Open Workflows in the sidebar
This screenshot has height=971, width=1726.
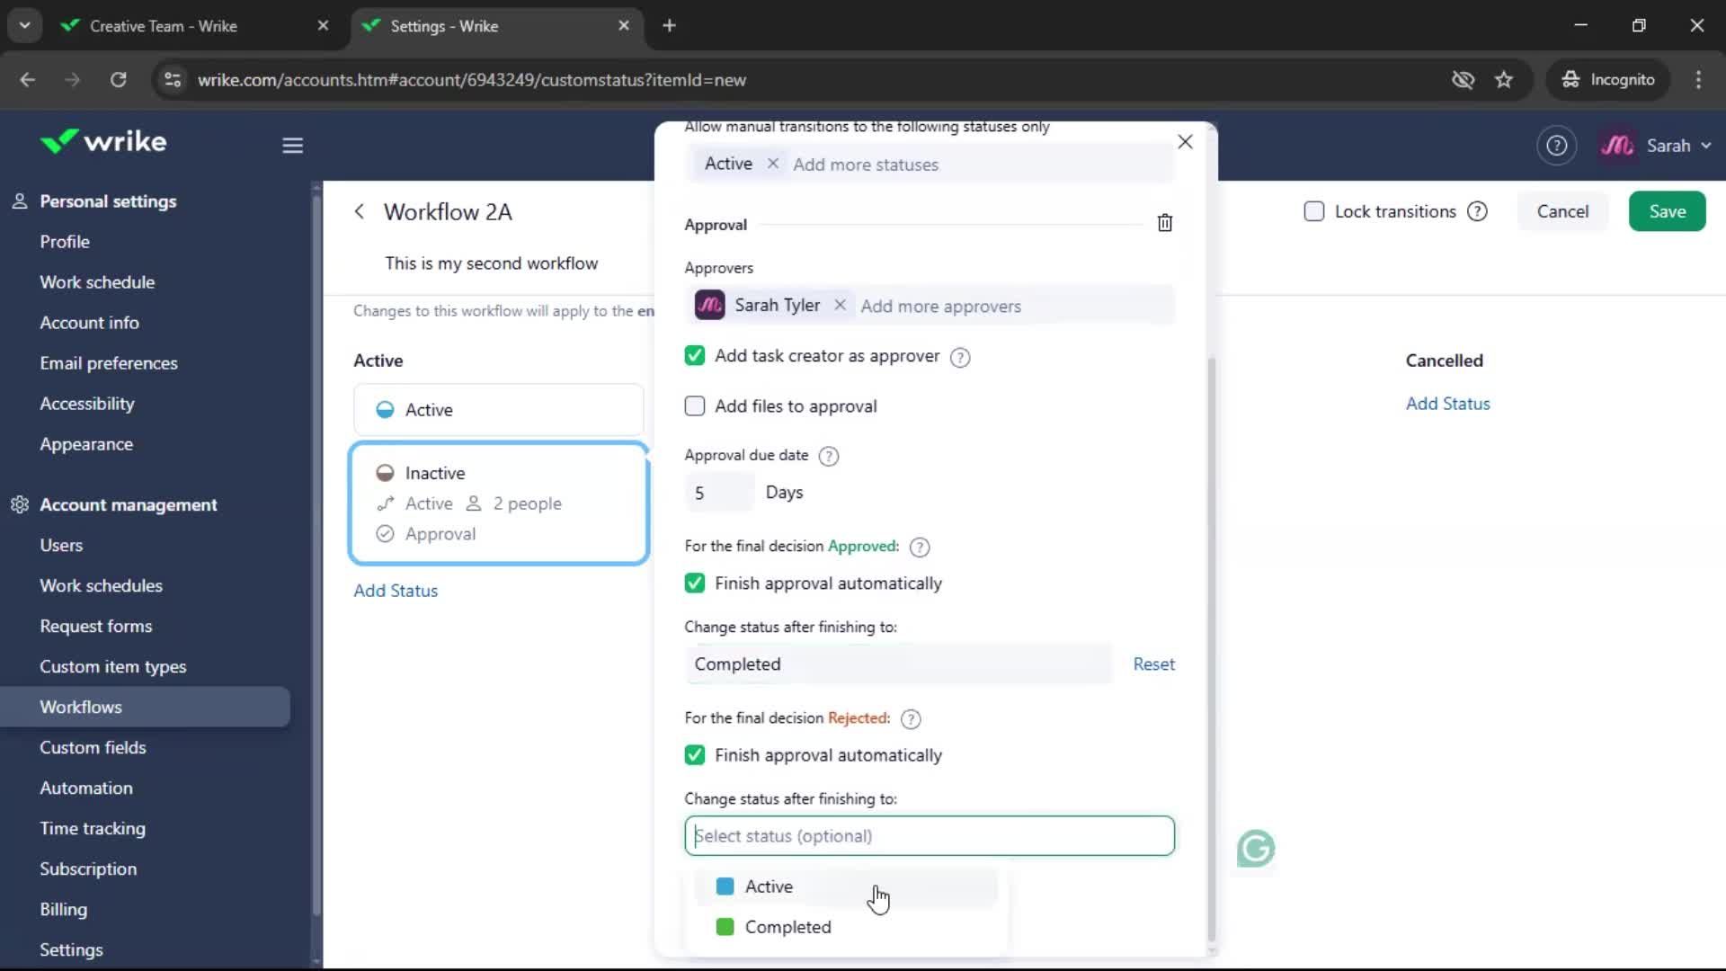(145, 707)
